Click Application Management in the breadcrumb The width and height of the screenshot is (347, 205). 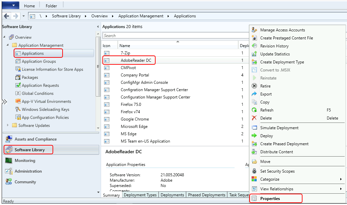141,16
